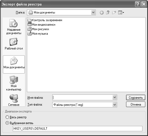Screen dimensions: 148x136
Task: Select the Мои видеозаписи folder
Action: (x=41, y=25)
